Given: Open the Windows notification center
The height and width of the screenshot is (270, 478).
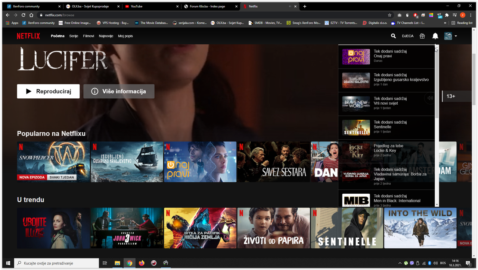Looking at the screenshot, I should click(x=468, y=263).
